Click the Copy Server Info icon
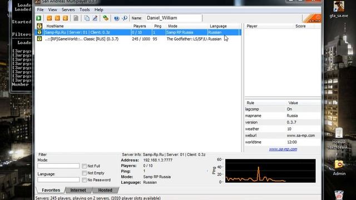The width and height of the screenshot is (356, 200). point(87,18)
